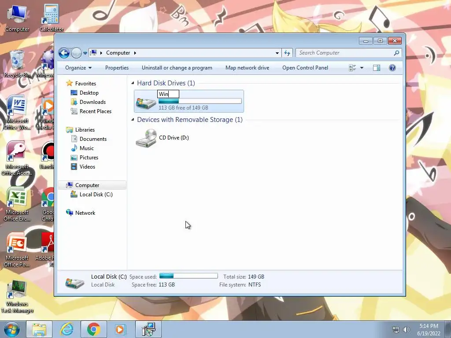The height and width of the screenshot is (338, 451).
Task: Select the Computer desktop icon
Action: (x=17, y=18)
